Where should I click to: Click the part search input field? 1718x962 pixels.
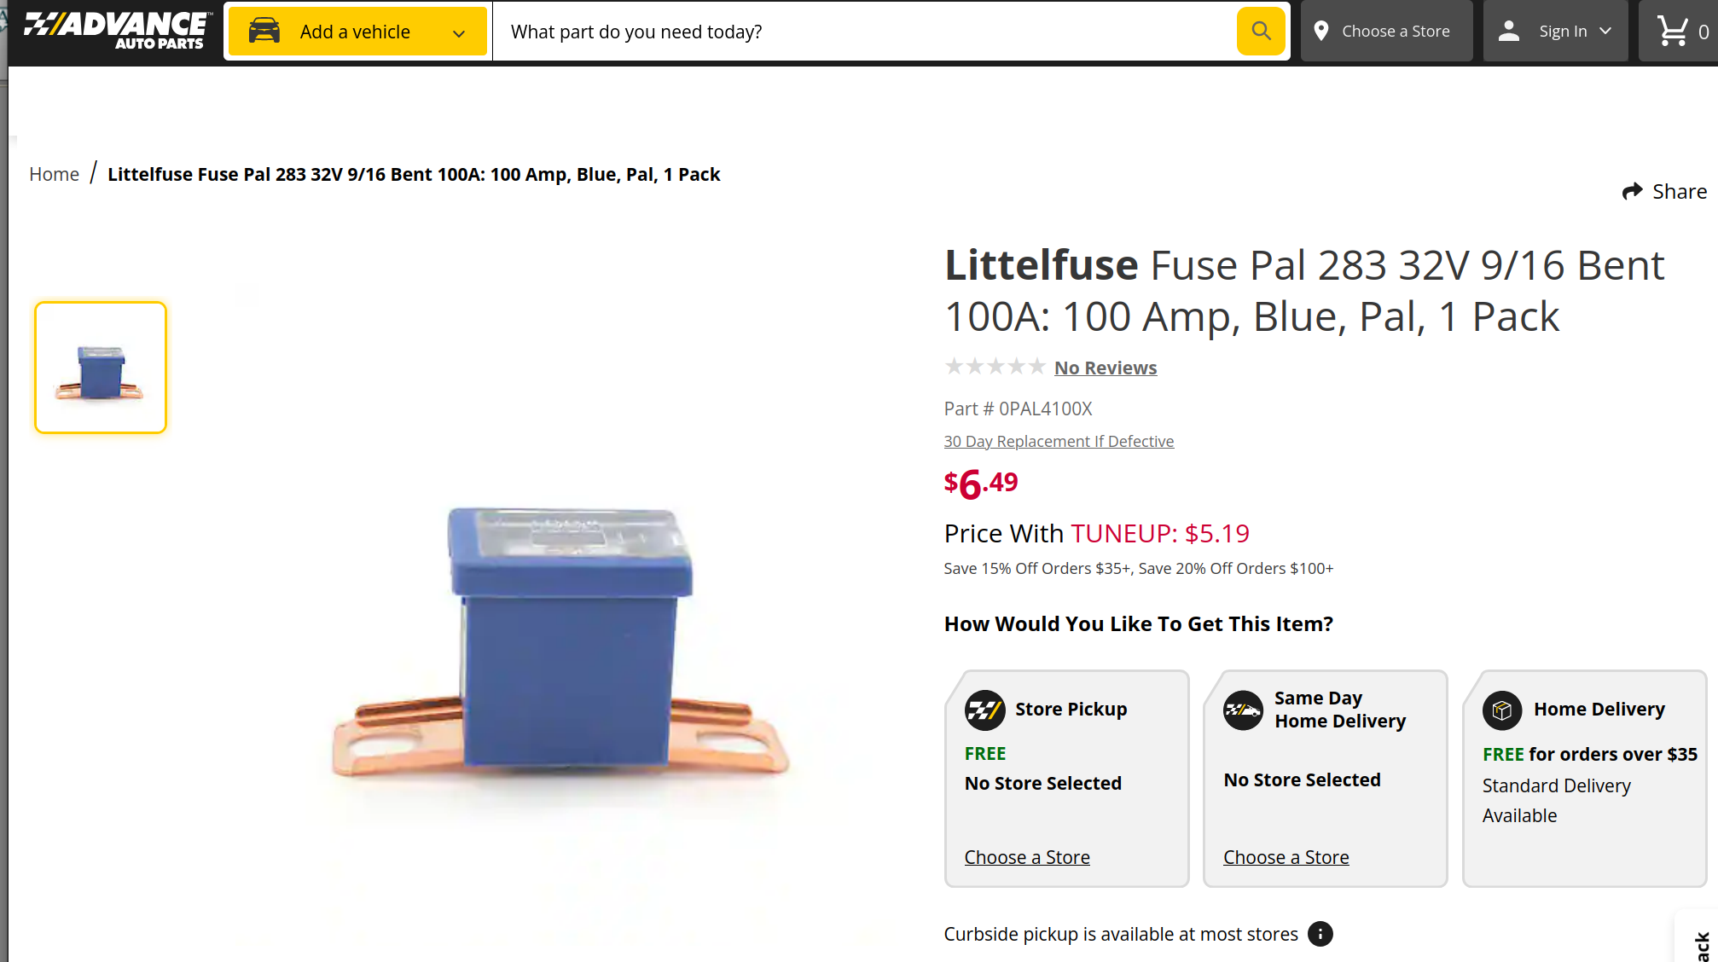click(x=864, y=32)
